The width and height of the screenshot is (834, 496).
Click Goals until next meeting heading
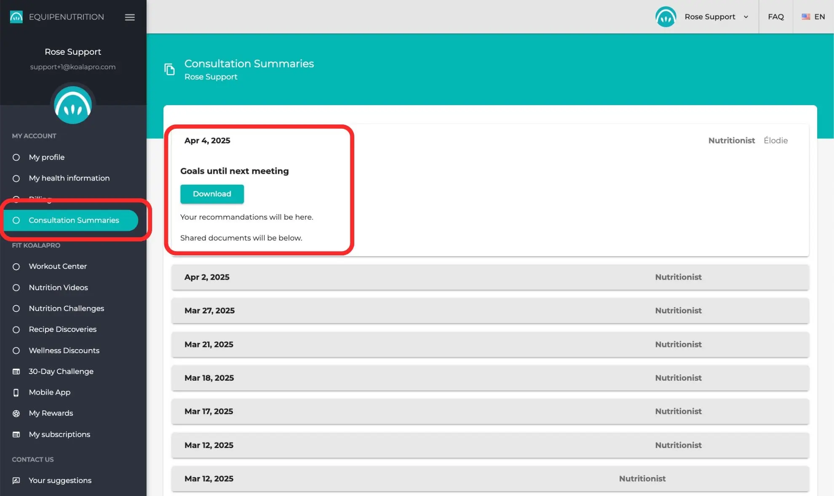(235, 171)
